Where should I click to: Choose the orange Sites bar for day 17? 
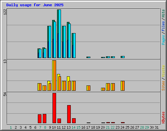pos(89,88)
